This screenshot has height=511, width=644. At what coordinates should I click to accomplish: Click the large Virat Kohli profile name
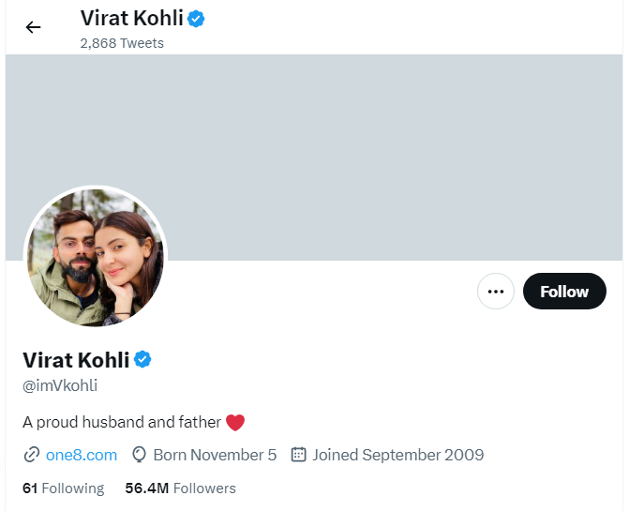76,360
